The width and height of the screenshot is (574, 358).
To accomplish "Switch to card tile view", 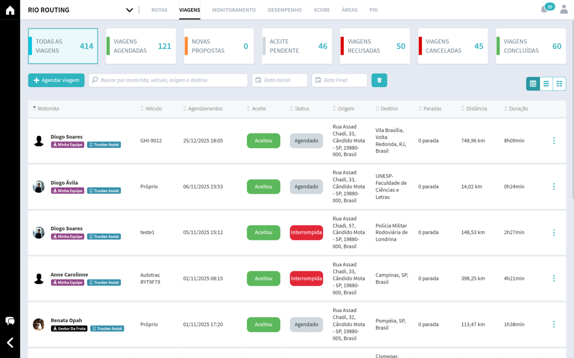I will pyautogui.click(x=559, y=84).
